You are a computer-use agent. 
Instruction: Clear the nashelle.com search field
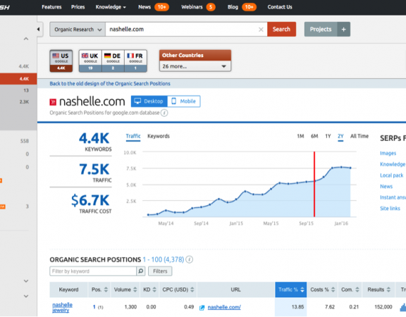(261, 30)
